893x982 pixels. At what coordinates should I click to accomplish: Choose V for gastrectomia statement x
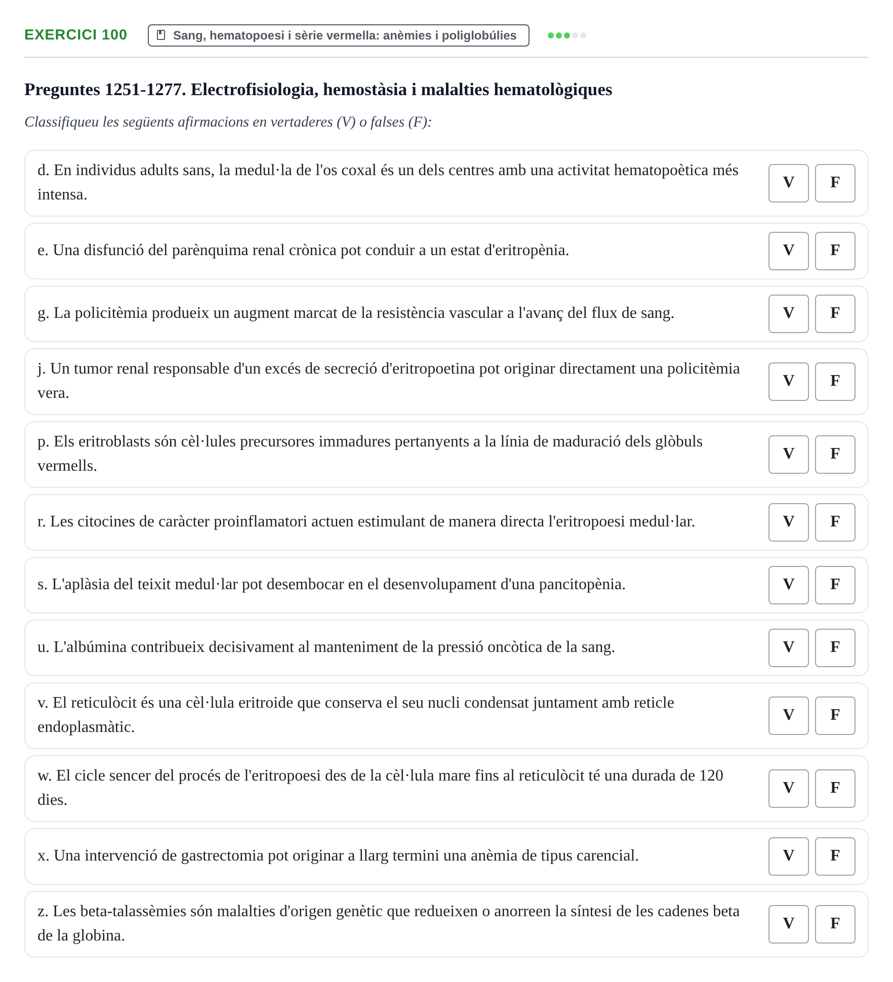[788, 856]
